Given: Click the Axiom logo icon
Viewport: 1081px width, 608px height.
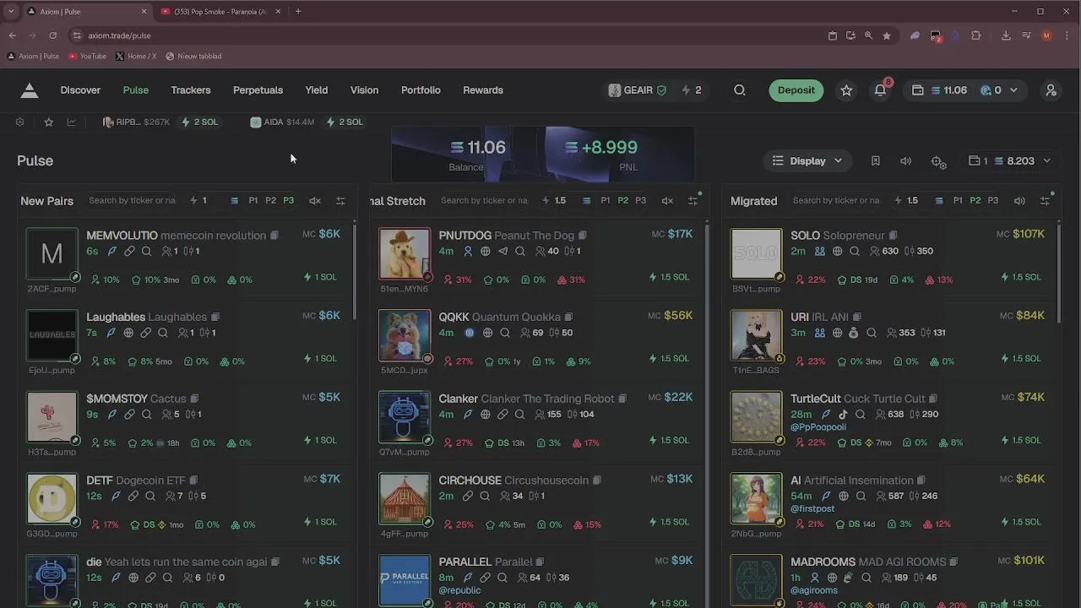Looking at the screenshot, I should [30, 90].
